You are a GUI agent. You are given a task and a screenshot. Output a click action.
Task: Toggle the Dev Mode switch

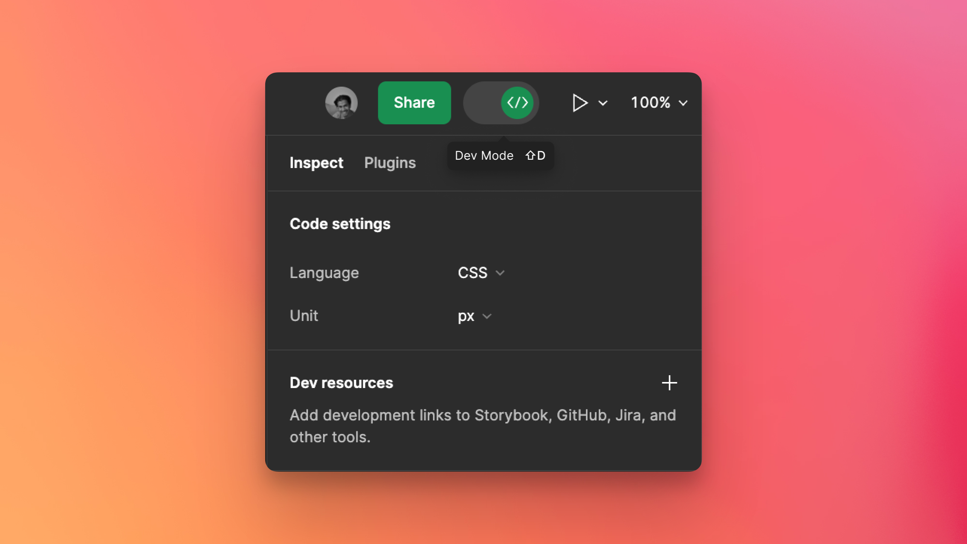[501, 103]
